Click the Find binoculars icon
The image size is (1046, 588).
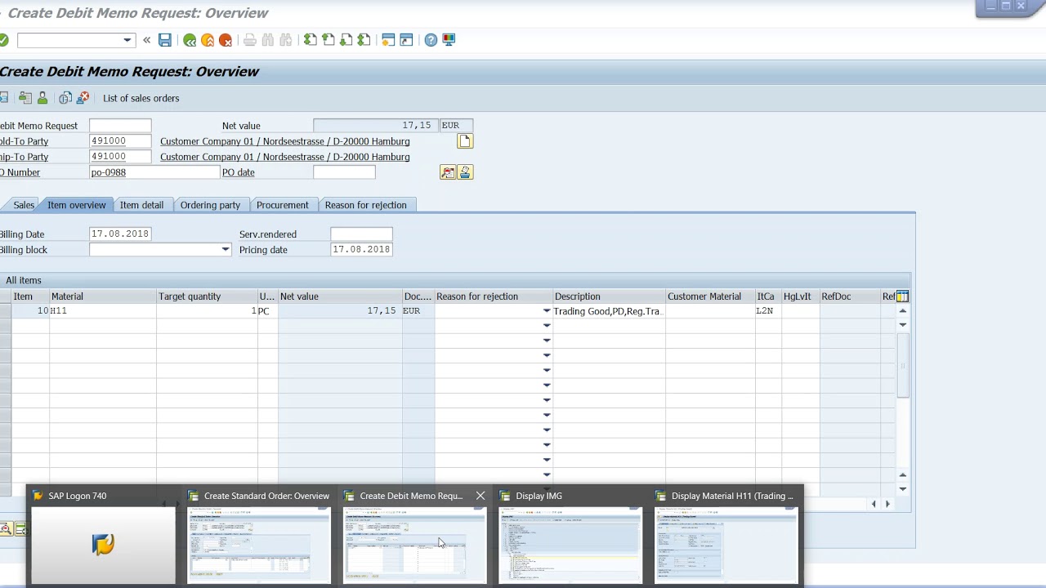(x=268, y=40)
